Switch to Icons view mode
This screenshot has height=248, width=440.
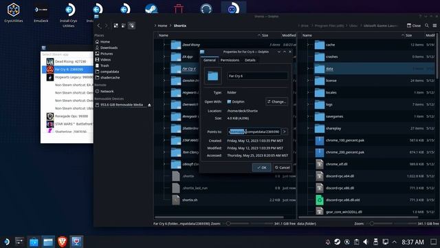click(x=116, y=25)
